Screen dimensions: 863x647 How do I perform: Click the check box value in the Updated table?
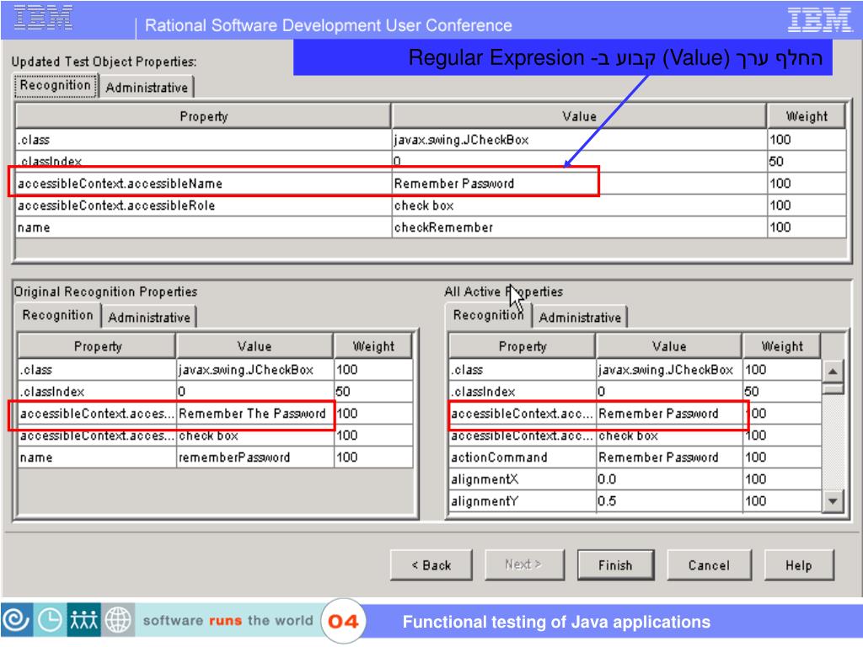[579, 206]
